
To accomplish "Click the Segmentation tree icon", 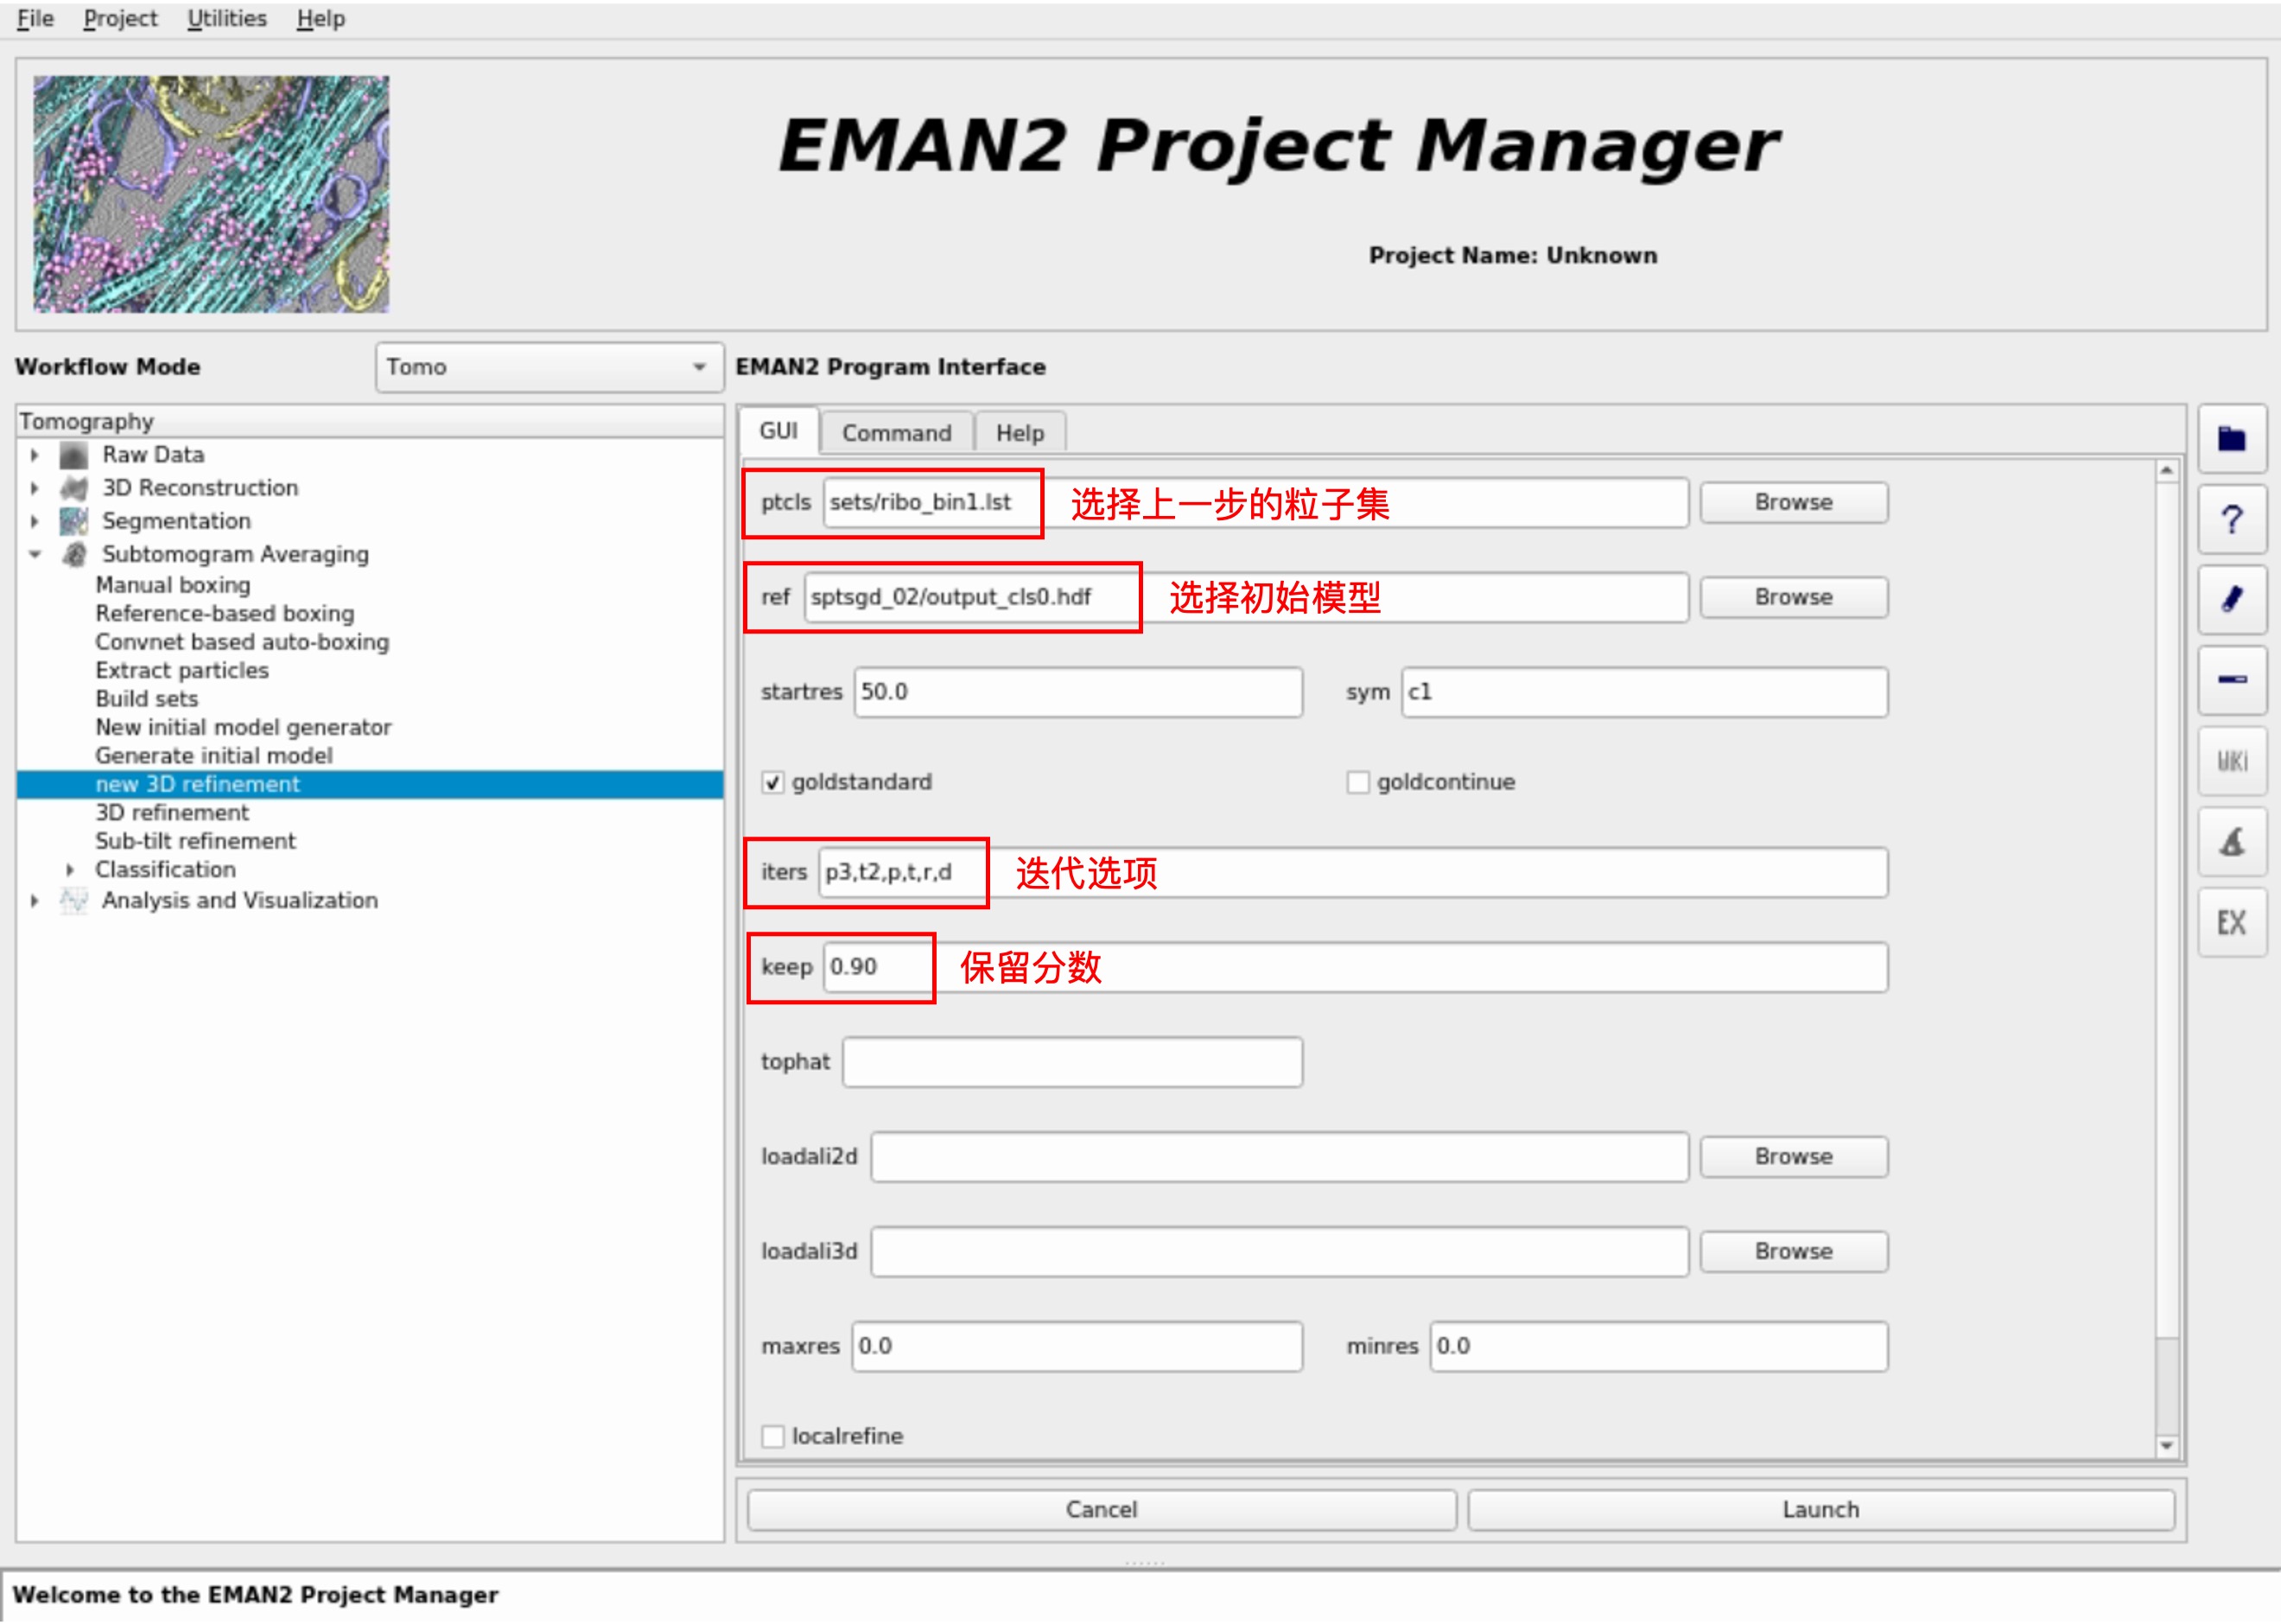I will coord(74,521).
